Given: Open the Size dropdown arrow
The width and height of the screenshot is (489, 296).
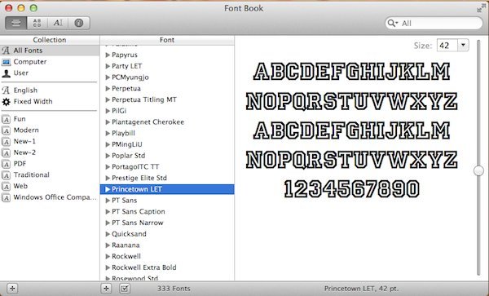Looking at the screenshot, I should click(x=463, y=45).
